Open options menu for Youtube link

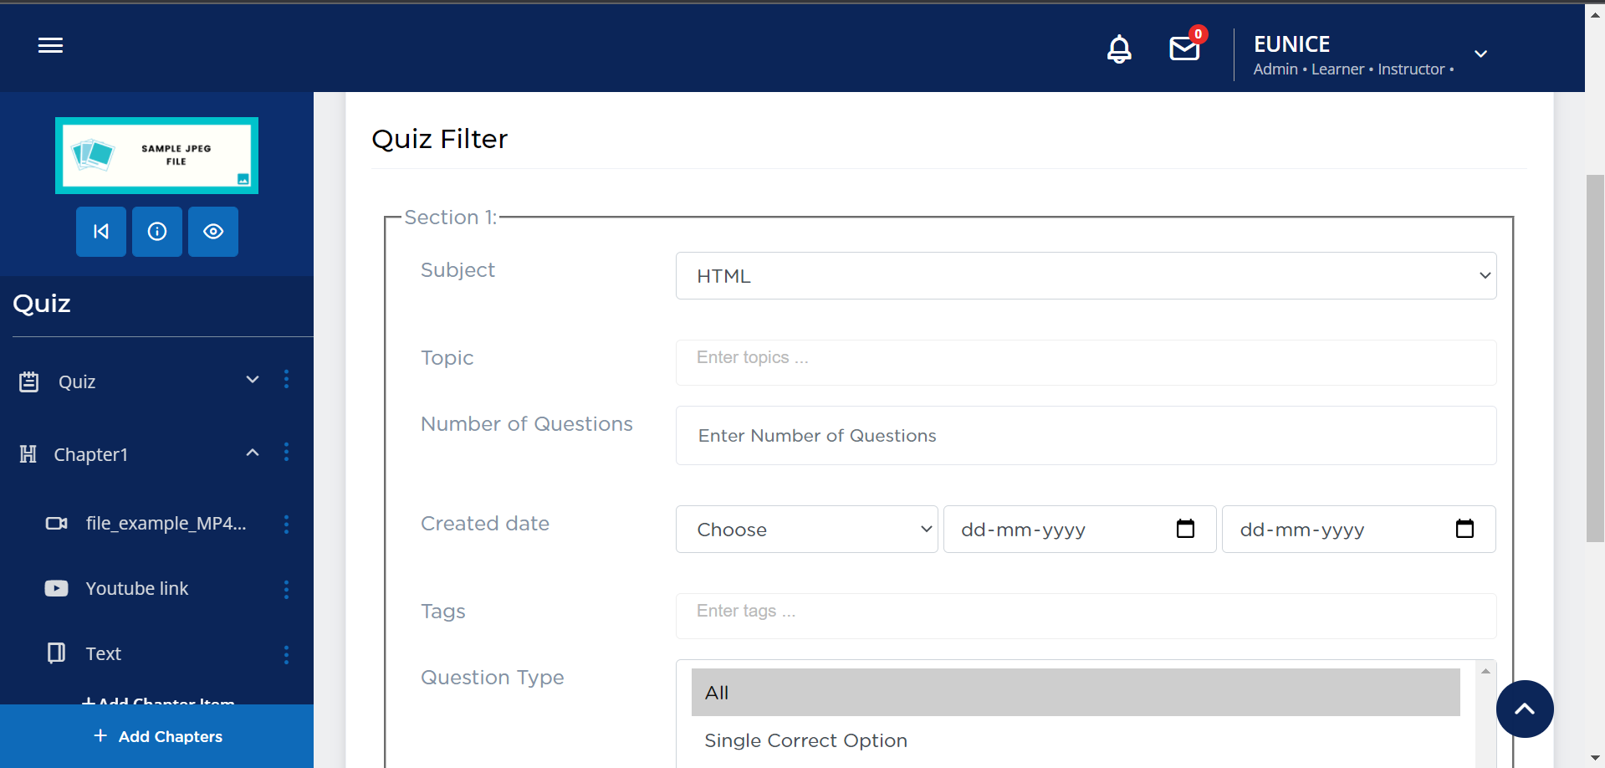(286, 589)
